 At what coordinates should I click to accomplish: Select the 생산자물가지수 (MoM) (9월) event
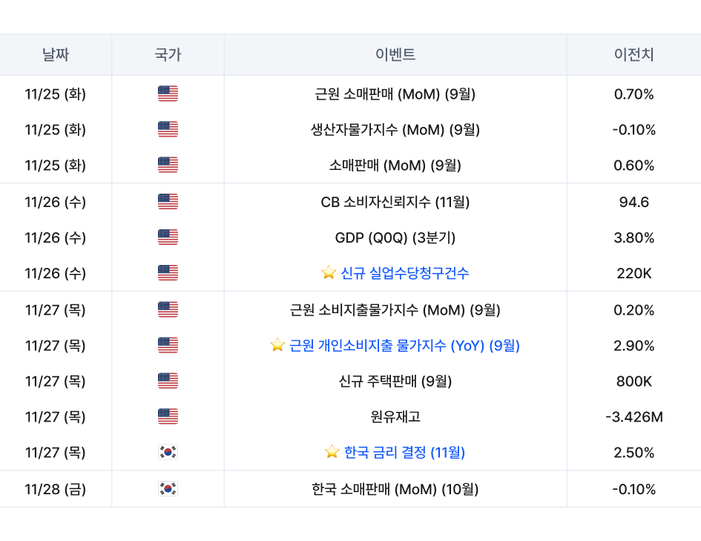point(395,130)
